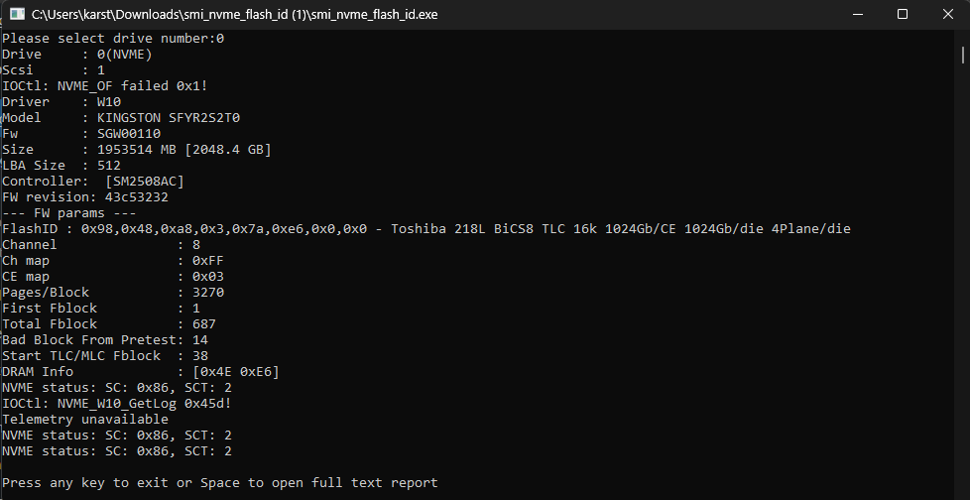
Task: Click the Size 1953514 MB line
Action: pyautogui.click(x=137, y=149)
